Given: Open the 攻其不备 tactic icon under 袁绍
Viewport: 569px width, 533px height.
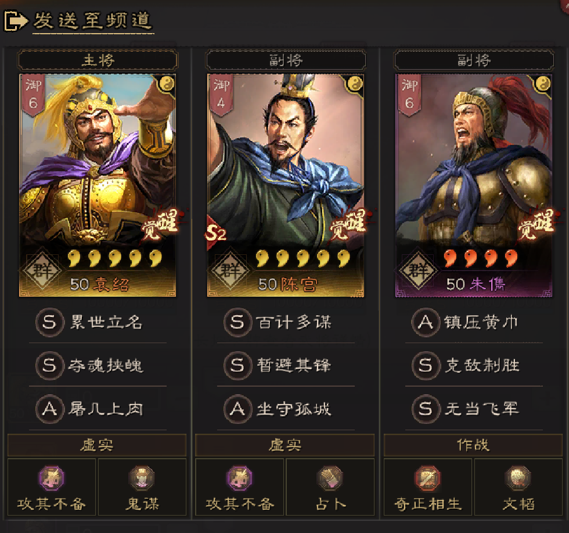Looking at the screenshot, I should pos(52,478).
